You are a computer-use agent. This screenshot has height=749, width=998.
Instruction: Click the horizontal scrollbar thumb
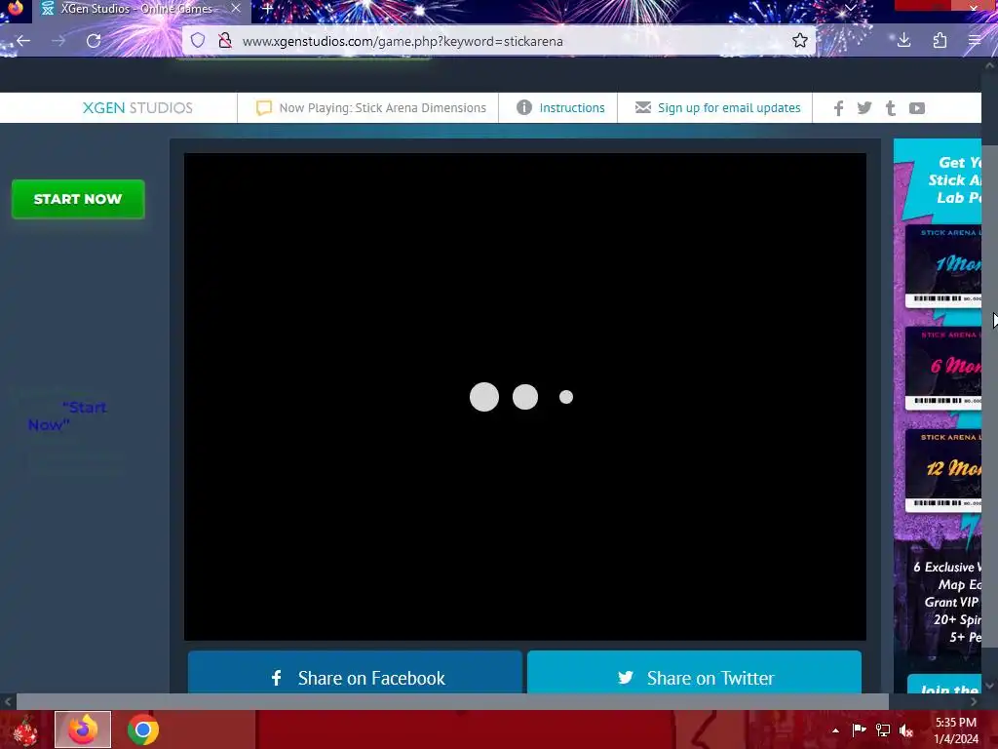pyautogui.click(x=452, y=702)
